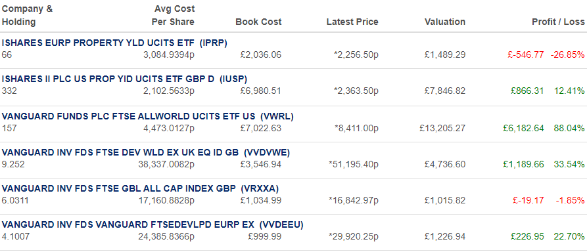Click the Profit / Loss column header
Screen dimensions: 587x252
pyautogui.click(x=558, y=22)
